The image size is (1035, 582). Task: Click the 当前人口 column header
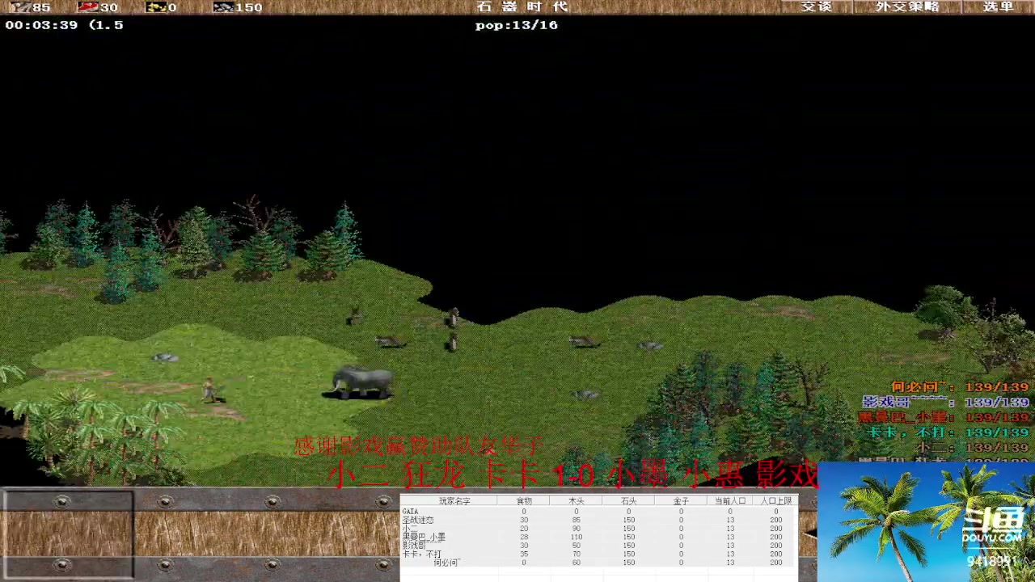point(730,501)
